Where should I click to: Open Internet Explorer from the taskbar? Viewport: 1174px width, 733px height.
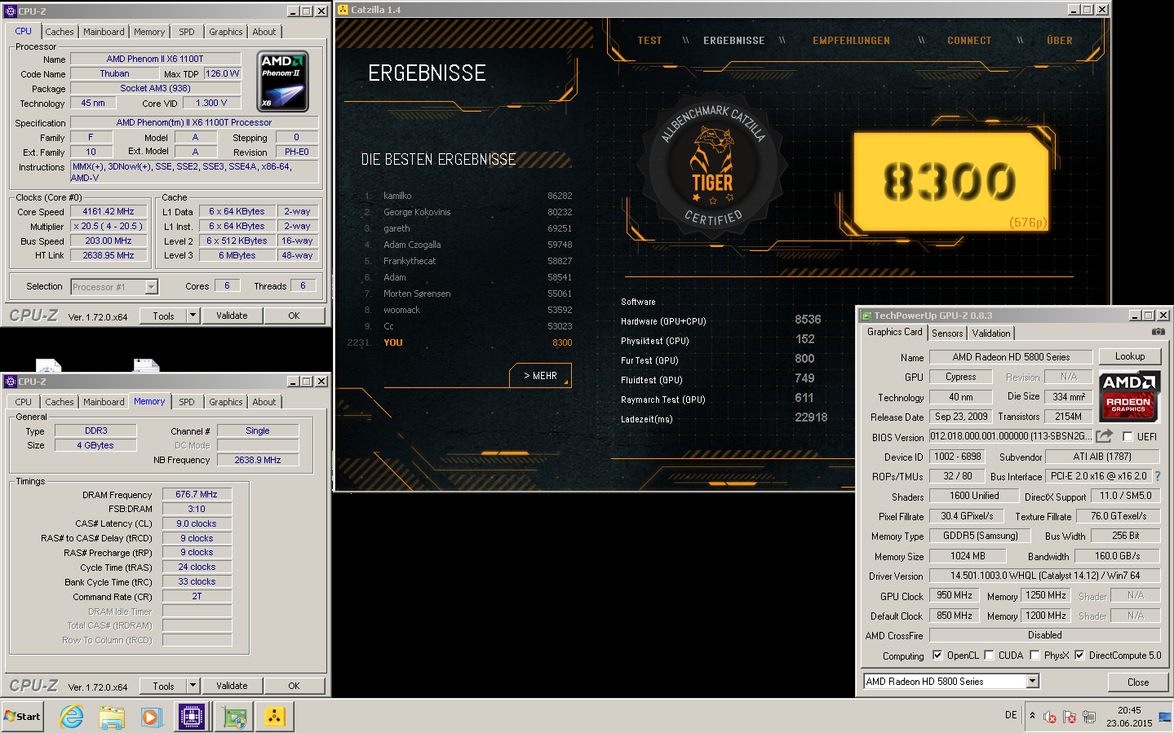pos(72,717)
